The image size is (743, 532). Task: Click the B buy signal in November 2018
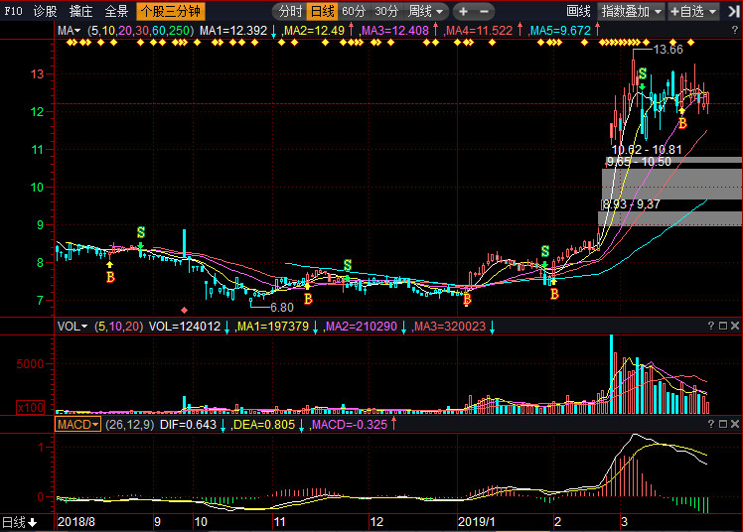[x=308, y=299]
